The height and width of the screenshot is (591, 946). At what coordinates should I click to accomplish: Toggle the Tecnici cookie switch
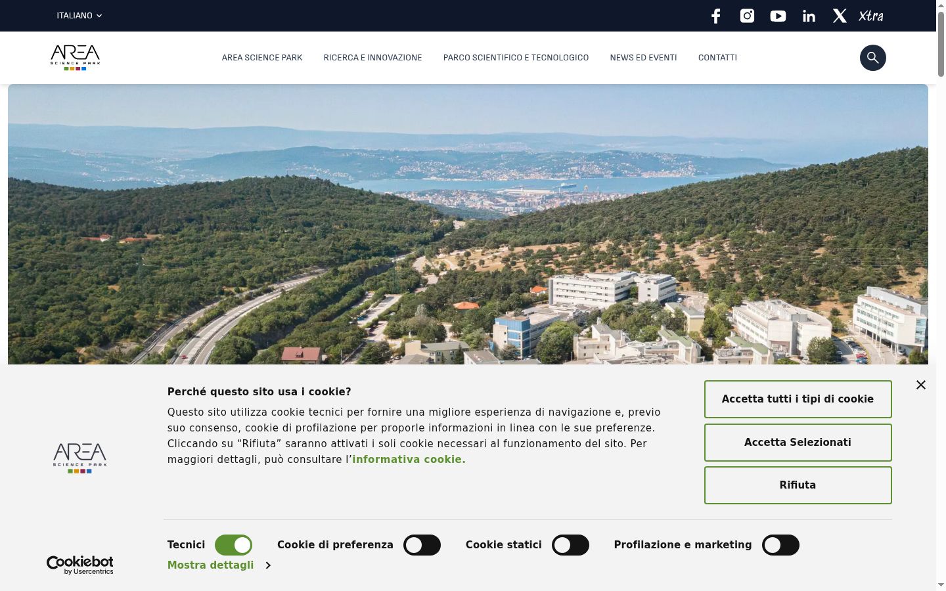pos(234,545)
